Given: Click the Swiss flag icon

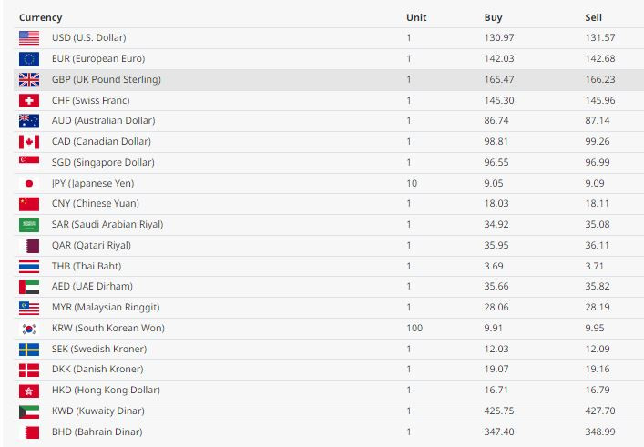Looking at the screenshot, I should 29,100.
